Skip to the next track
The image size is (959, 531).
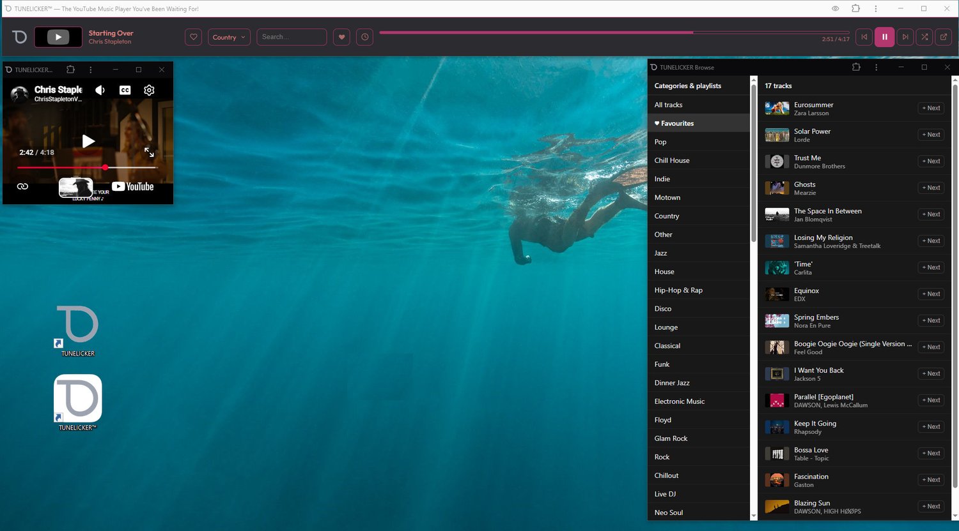(x=905, y=37)
